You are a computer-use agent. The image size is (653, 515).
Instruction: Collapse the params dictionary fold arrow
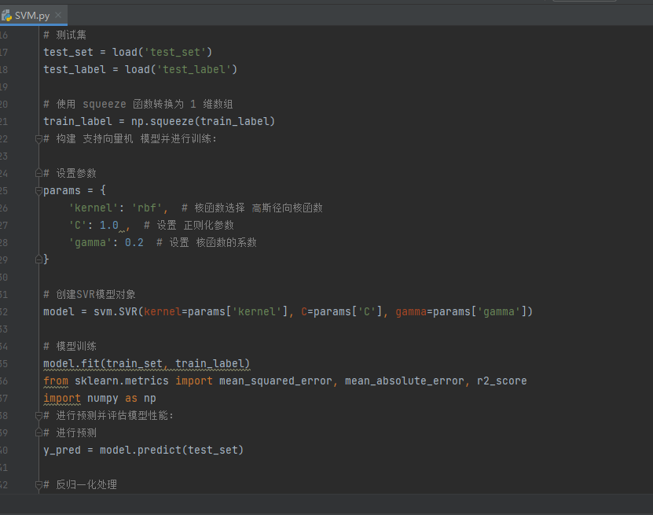(x=37, y=190)
